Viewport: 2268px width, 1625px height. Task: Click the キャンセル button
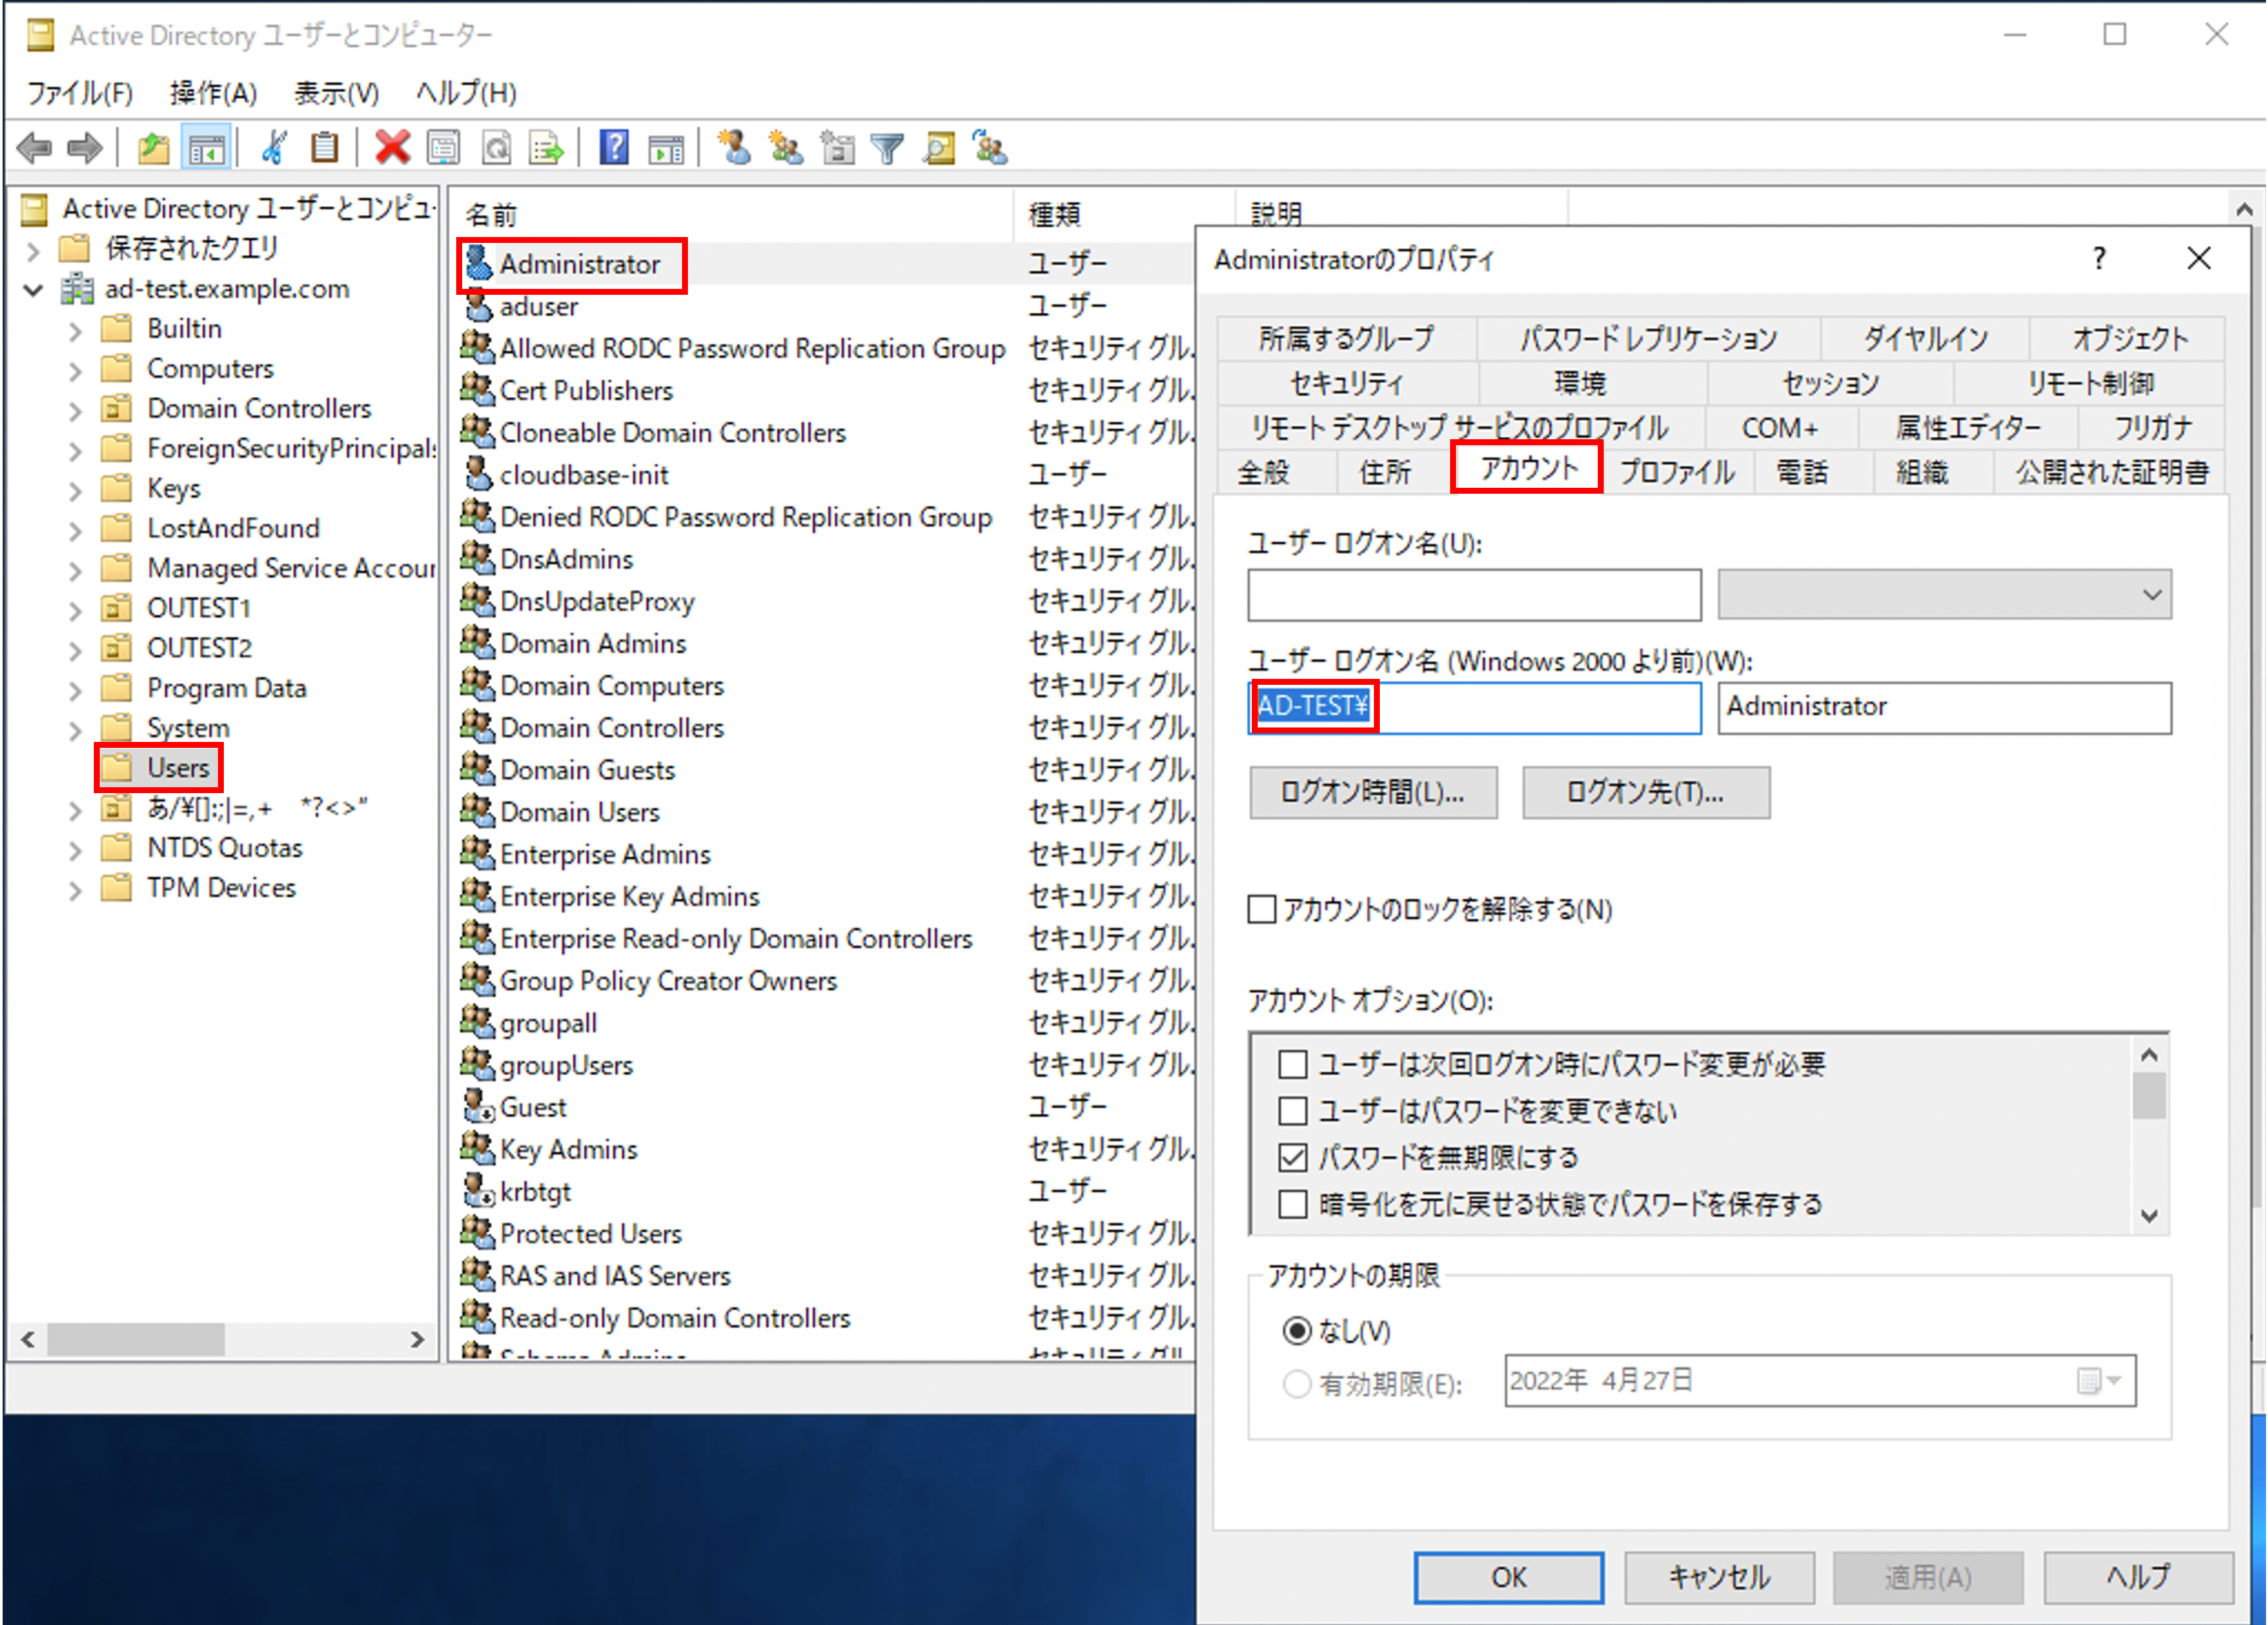(1719, 1577)
